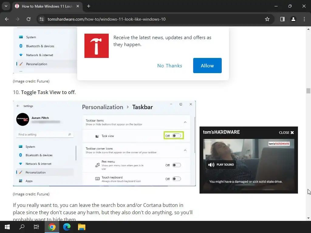
Task: Open Chrome's three-dot menu
Action: 304,19
